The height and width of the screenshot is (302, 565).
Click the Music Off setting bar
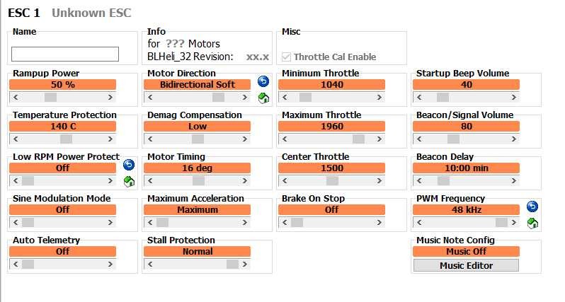(x=466, y=251)
